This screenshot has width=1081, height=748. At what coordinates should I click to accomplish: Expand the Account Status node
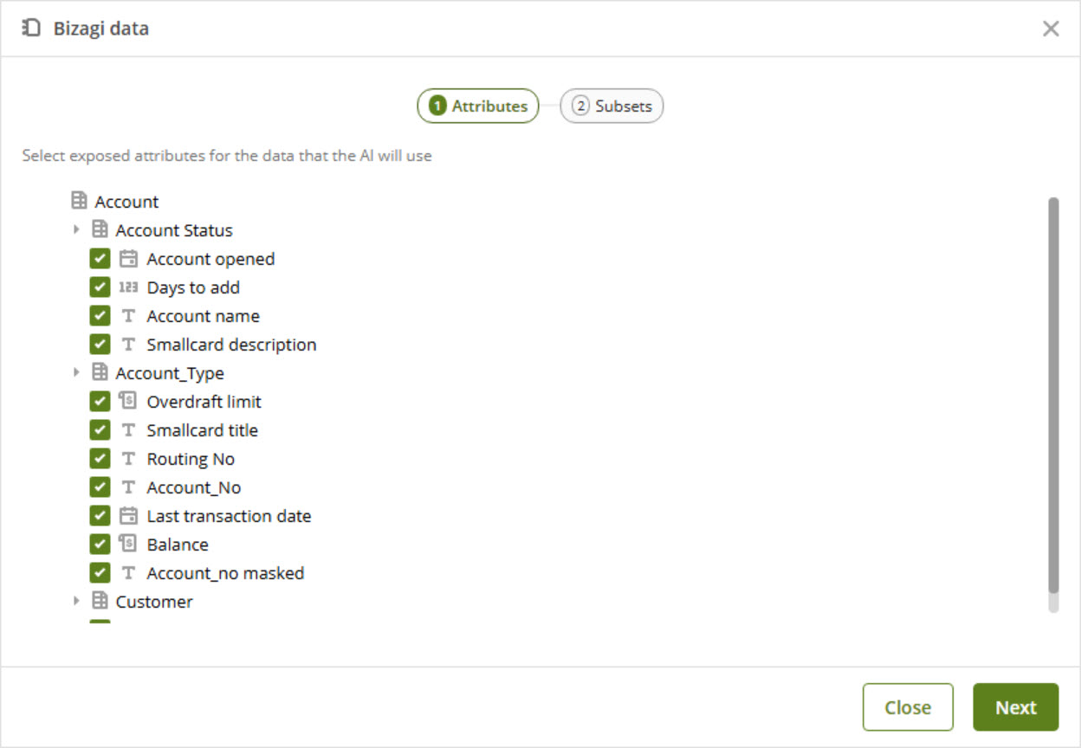[76, 230]
